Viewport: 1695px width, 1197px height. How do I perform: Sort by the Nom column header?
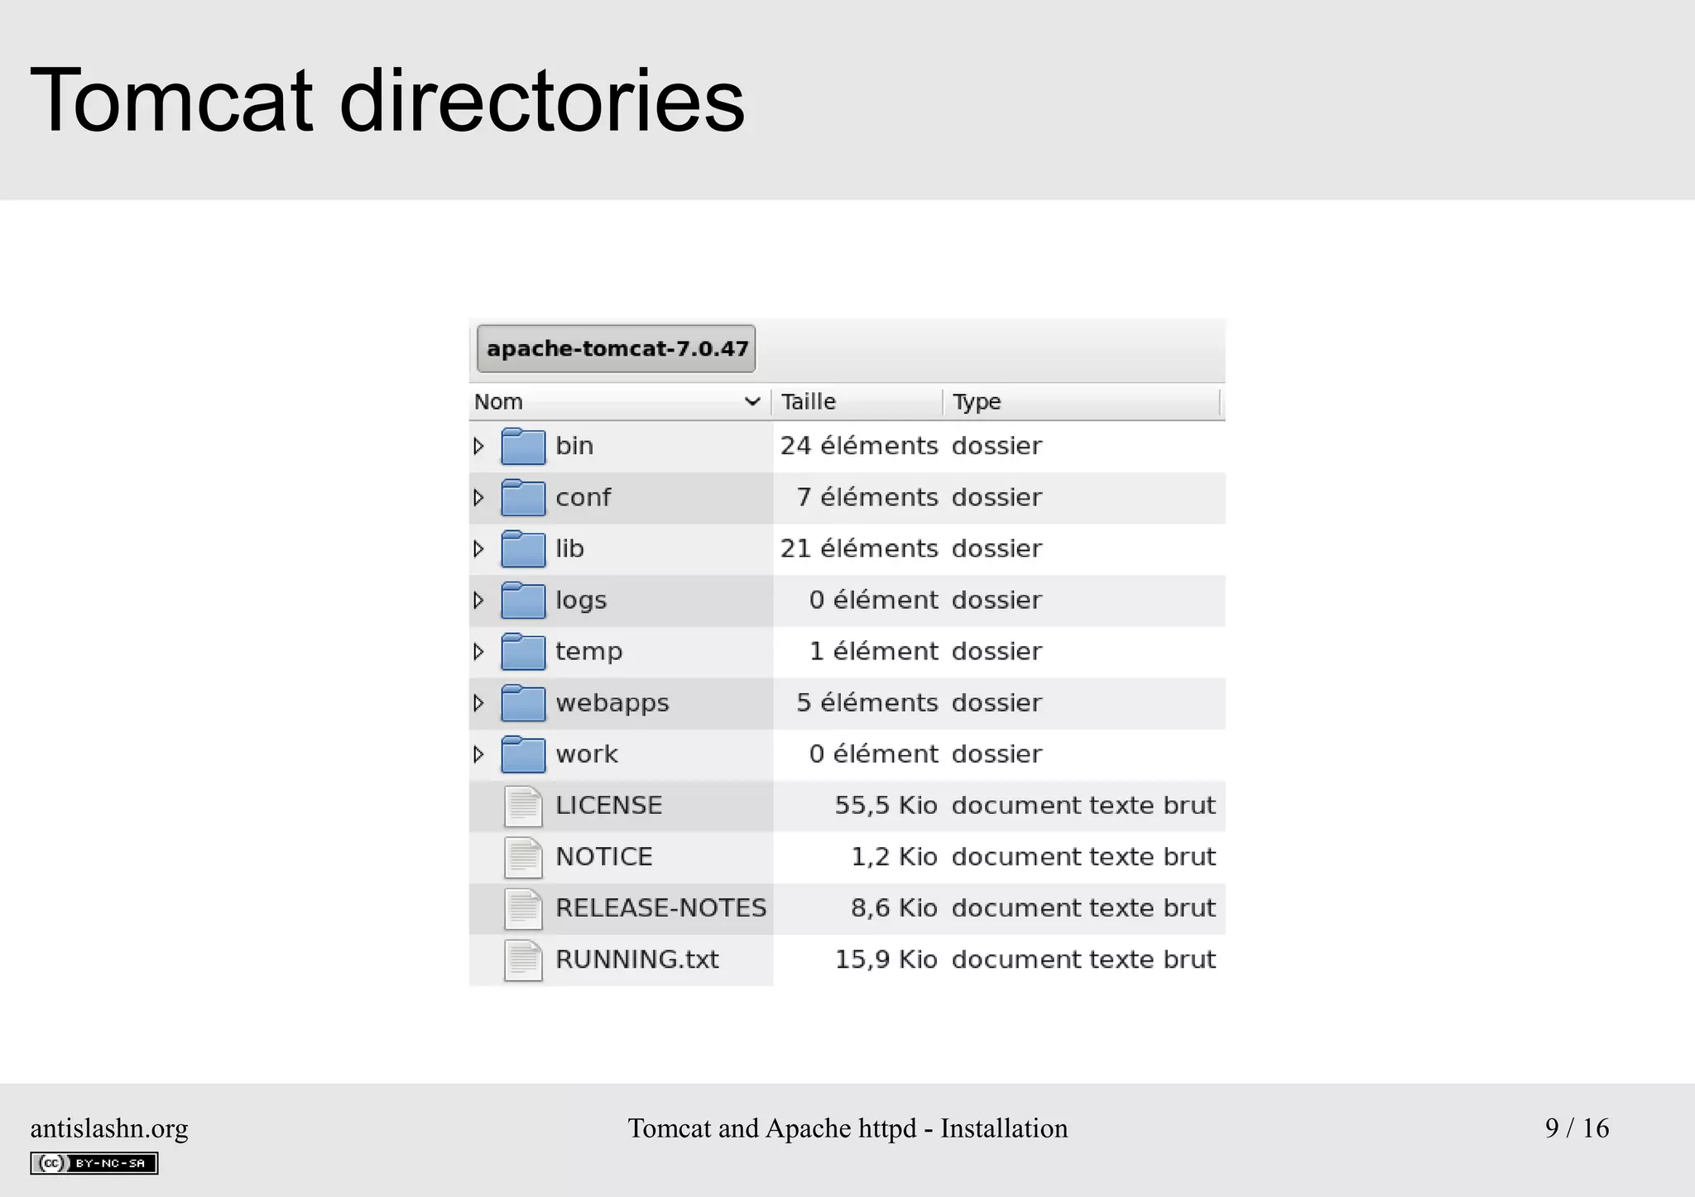coord(620,402)
